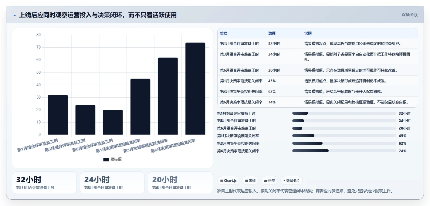430x206 pixels.
Task: Click x-axis label 第6月决策事项按期关闭率 under the chart
Action: point(173,146)
